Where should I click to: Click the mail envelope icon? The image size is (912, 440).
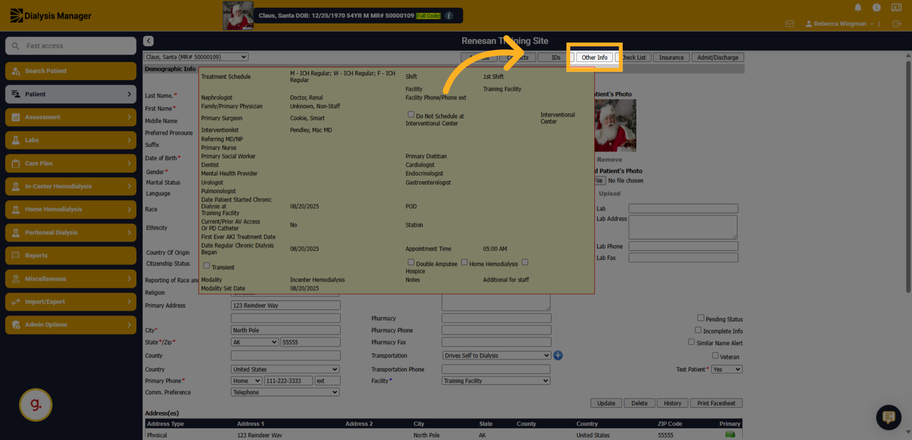point(790,24)
